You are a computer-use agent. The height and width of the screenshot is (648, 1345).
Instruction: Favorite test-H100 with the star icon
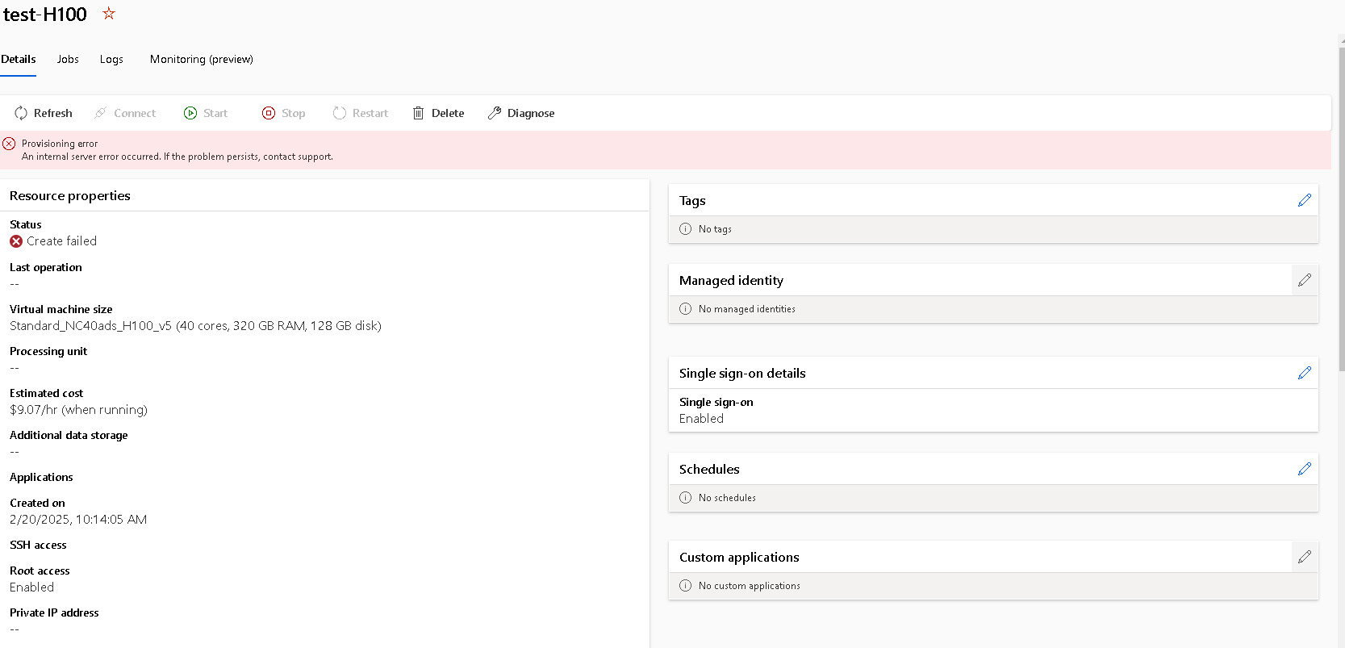[109, 14]
